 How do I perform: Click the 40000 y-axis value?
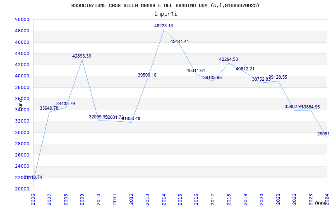(x=22, y=76)
